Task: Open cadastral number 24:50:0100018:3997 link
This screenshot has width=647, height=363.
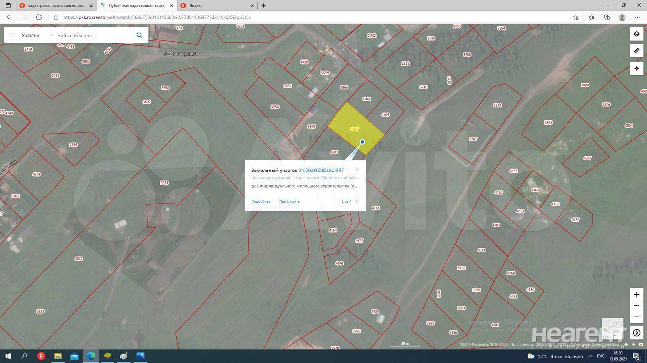Action: 321,170
